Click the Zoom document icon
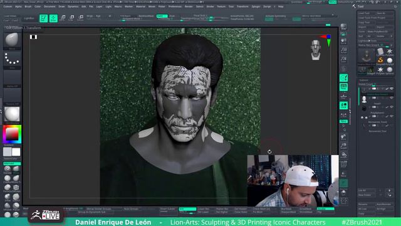 coord(344,50)
